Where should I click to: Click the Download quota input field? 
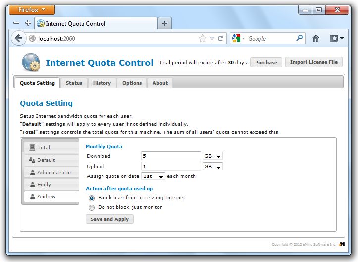point(171,156)
